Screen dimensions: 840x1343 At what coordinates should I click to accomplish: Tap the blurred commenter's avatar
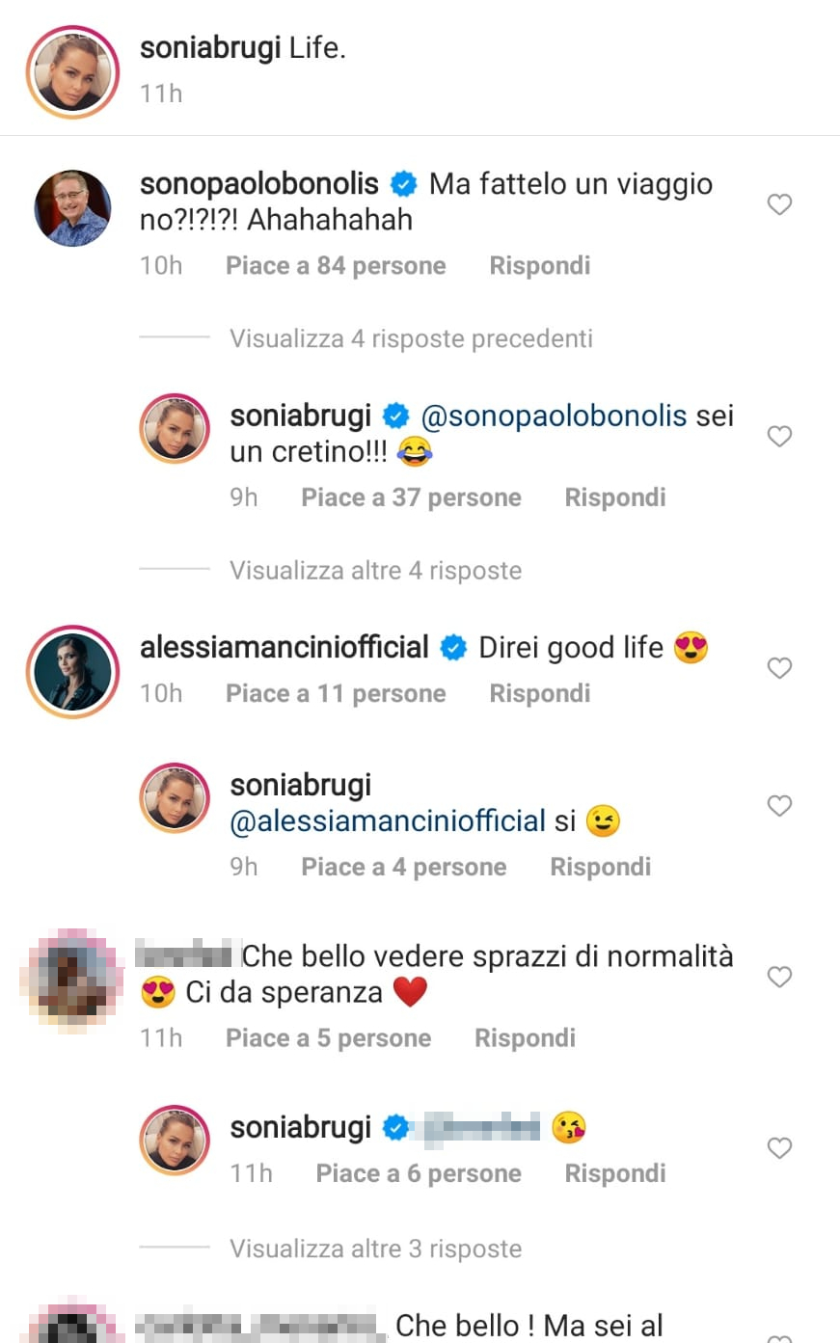pos(73,981)
